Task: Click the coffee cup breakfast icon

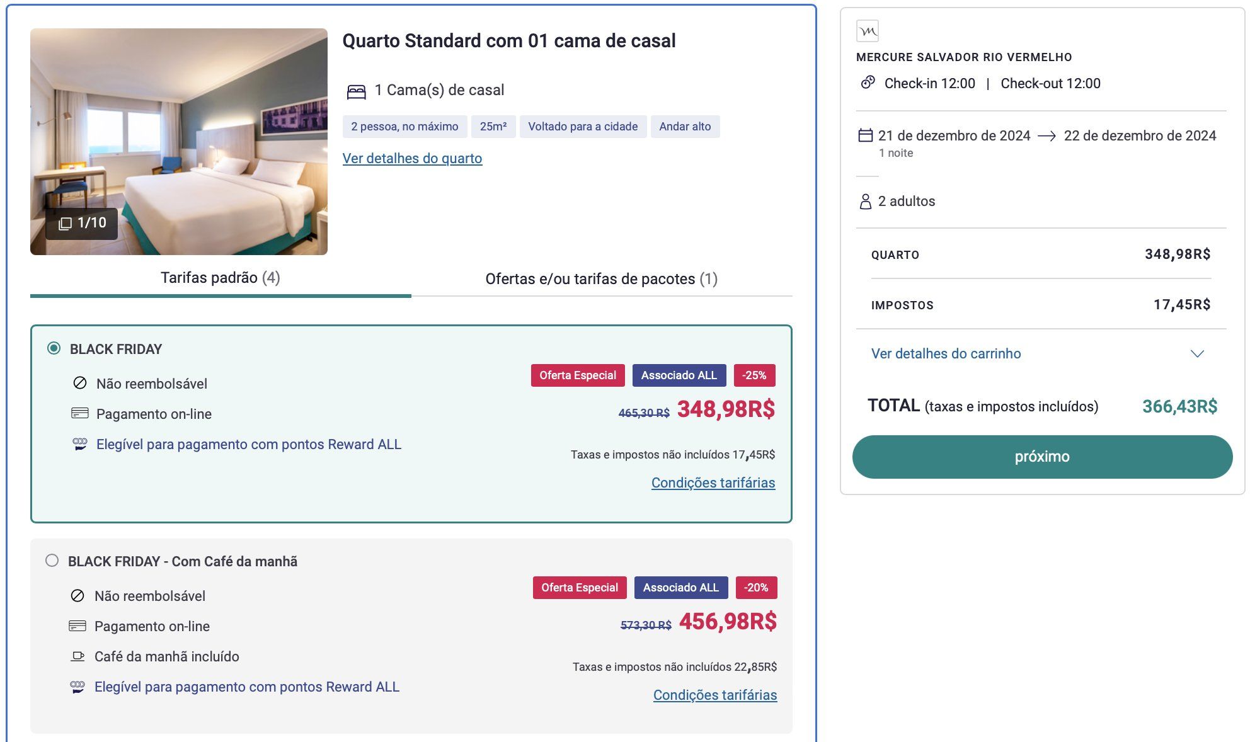Action: (77, 656)
